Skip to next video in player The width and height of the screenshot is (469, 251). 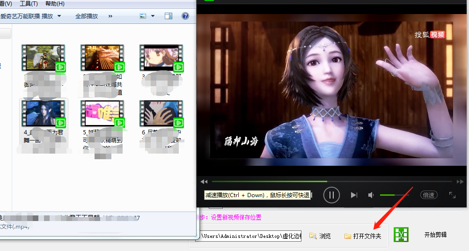[x=354, y=195]
